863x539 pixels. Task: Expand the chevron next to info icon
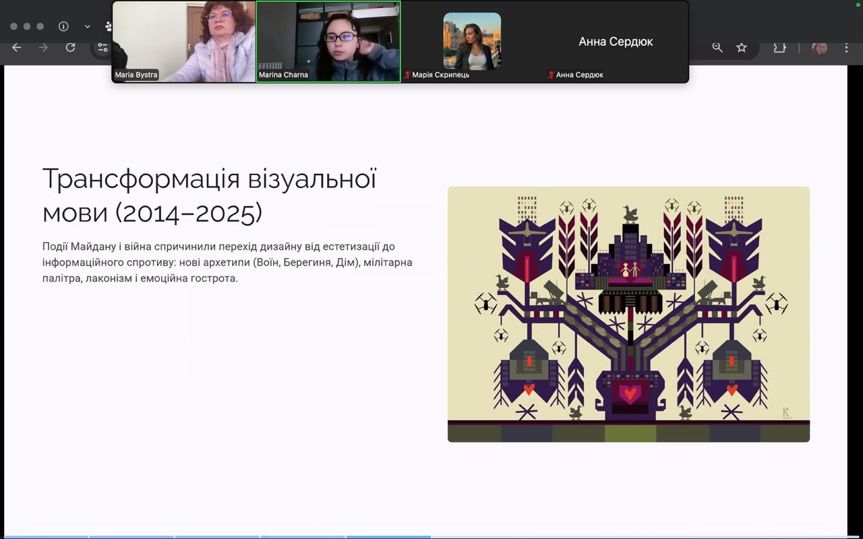(x=87, y=26)
